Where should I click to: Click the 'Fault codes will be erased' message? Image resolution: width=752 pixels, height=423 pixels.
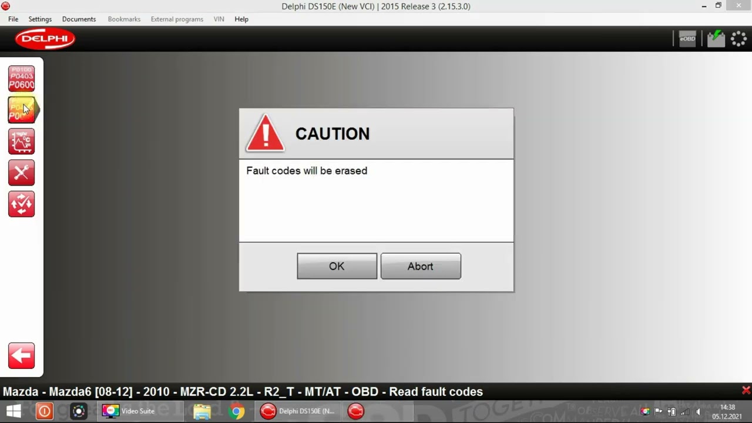coord(307,170)
